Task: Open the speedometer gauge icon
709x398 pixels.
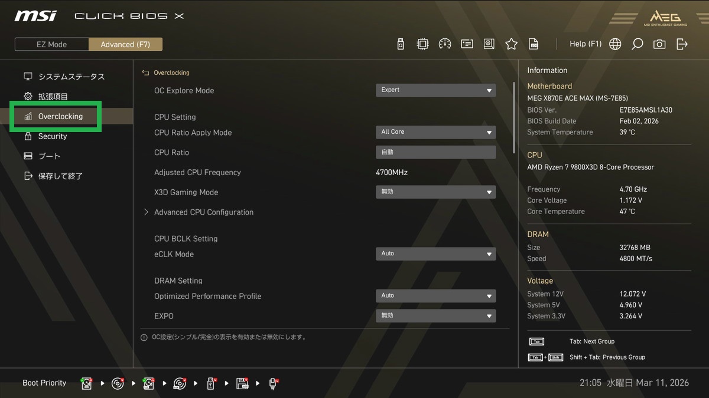Action: [445, 44]
